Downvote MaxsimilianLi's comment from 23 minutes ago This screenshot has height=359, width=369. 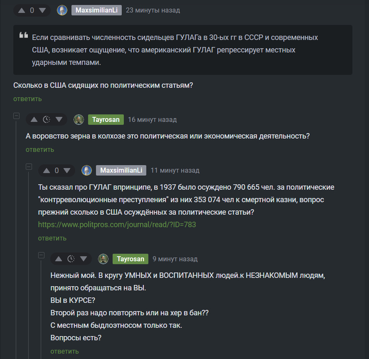point(42,11)
